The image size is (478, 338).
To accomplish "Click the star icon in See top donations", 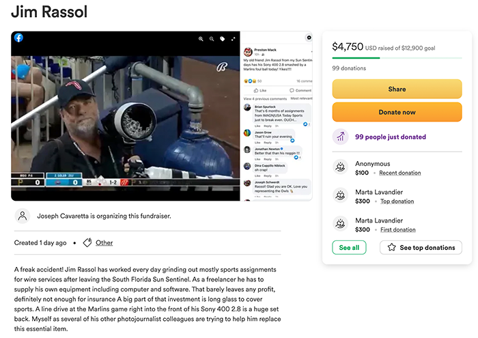I will click(x=392, y=247).
